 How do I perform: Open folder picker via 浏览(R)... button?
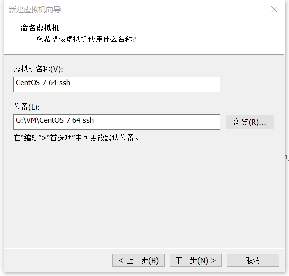250,122
